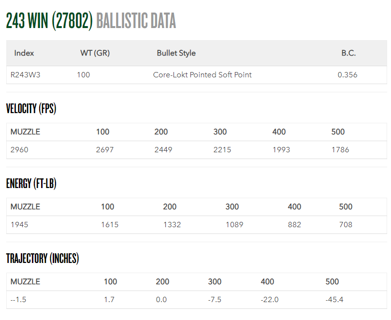Click the R243W3 index value
This screenshot has width=391, height=320.
coord(25,75)
